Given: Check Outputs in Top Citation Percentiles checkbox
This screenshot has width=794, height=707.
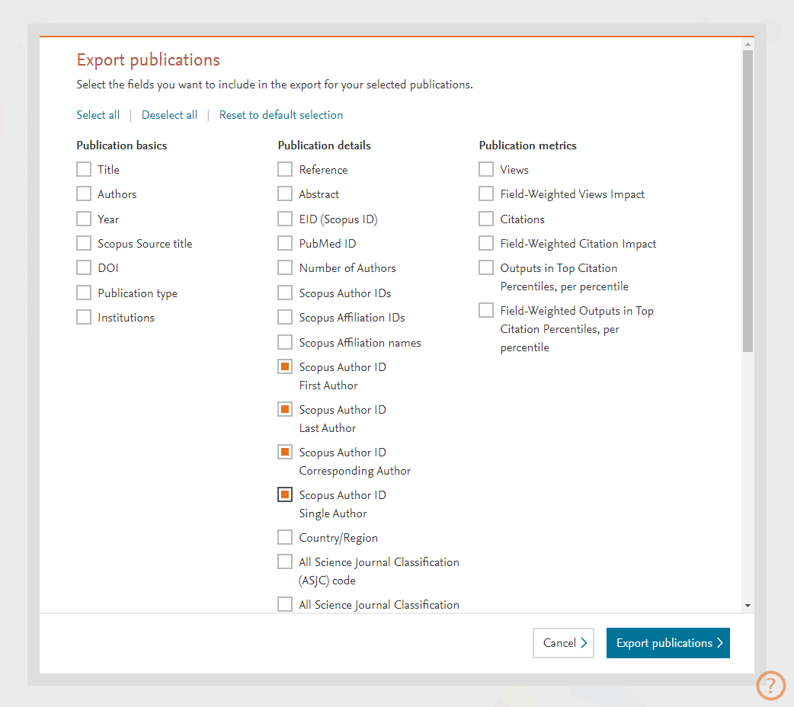Looking at the screenshot, I should pyautogui.click(x=486, y=267).
